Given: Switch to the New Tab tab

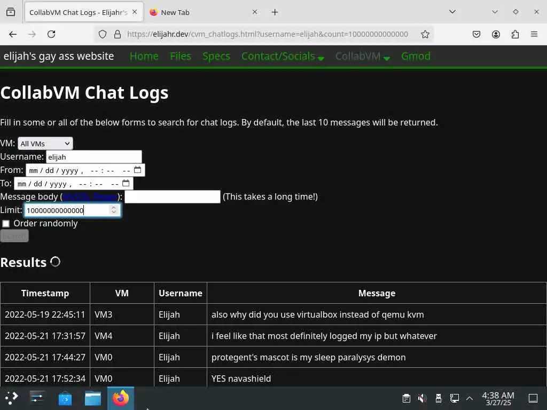Looking at the screenshot, I should tap(204, 12).
